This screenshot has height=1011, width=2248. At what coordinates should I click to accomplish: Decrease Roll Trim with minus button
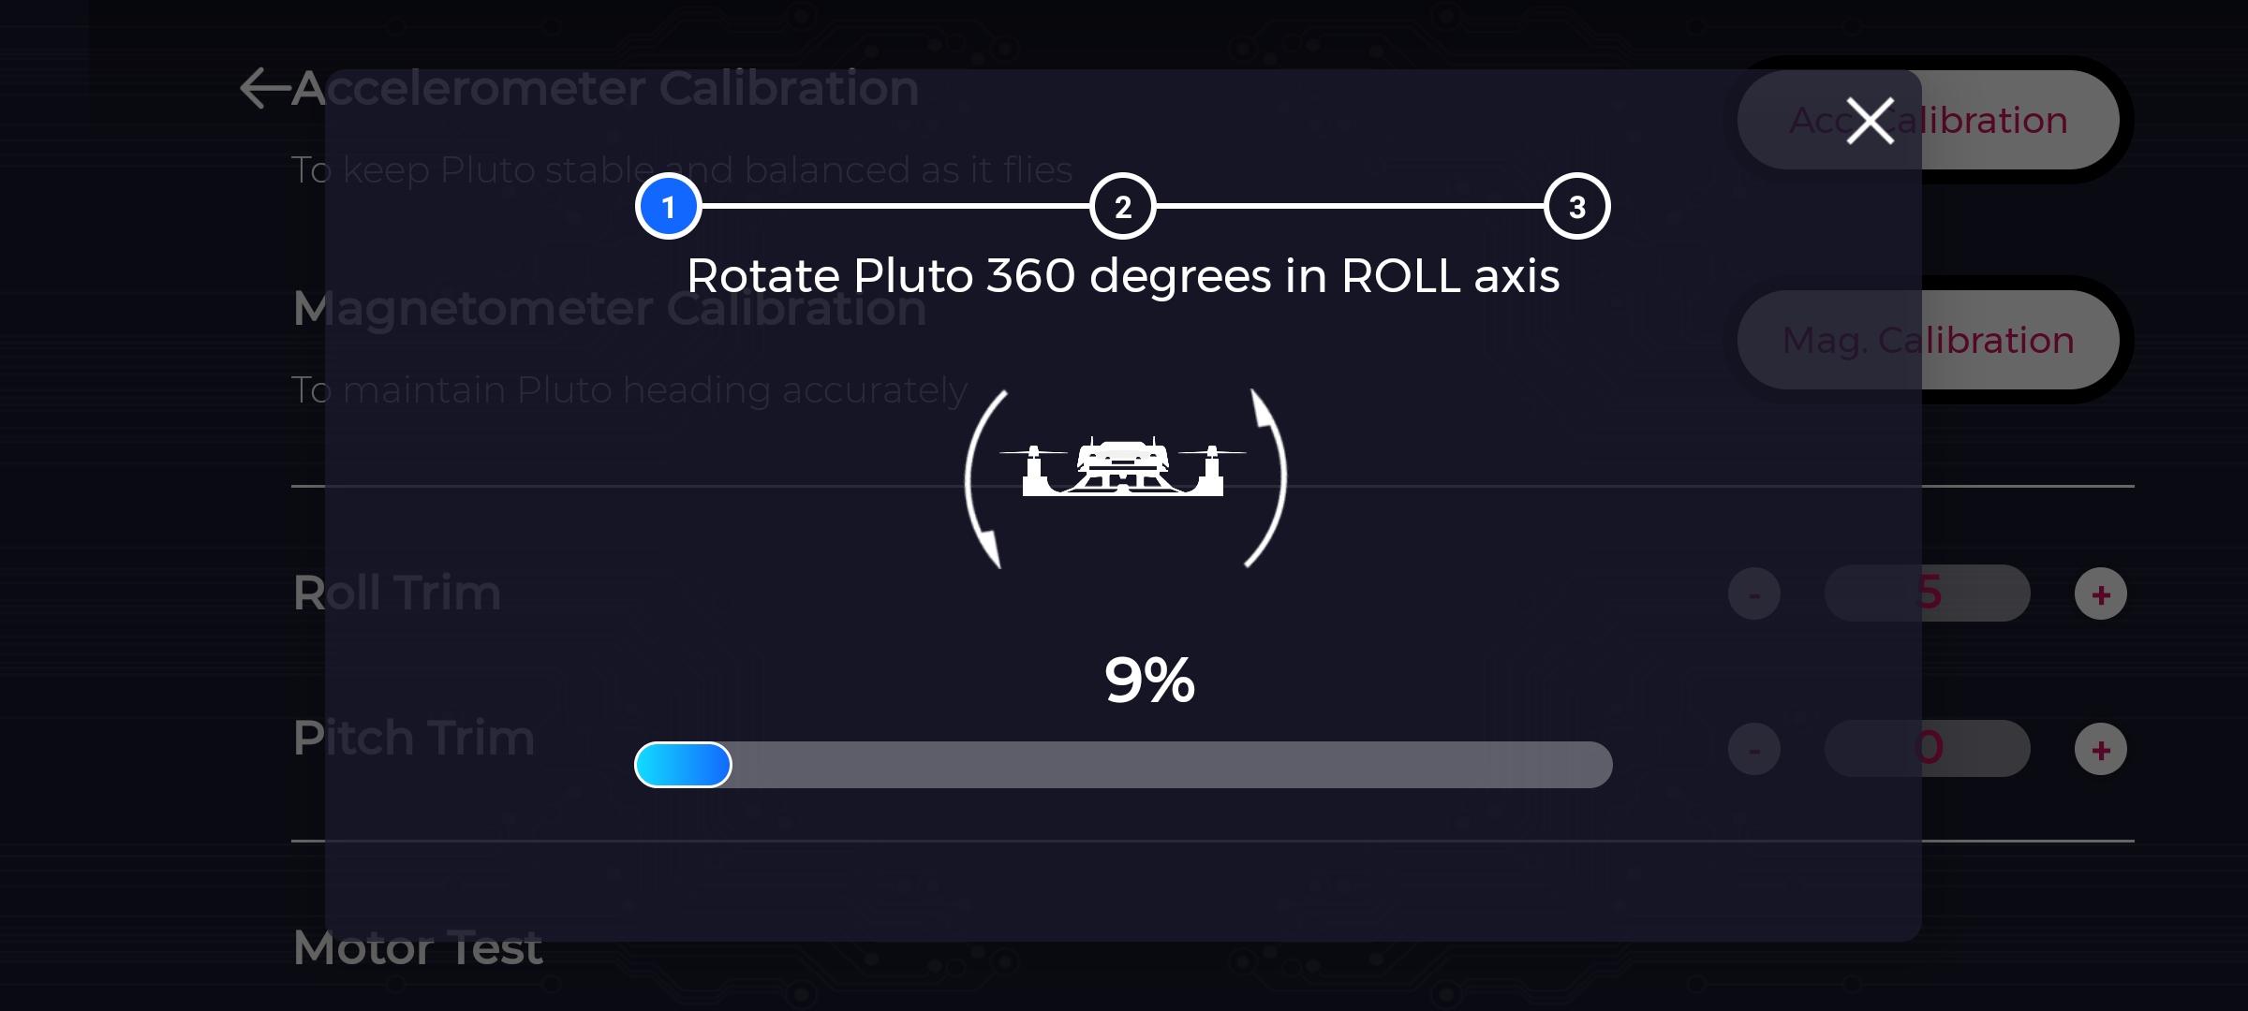point(1753,593)
